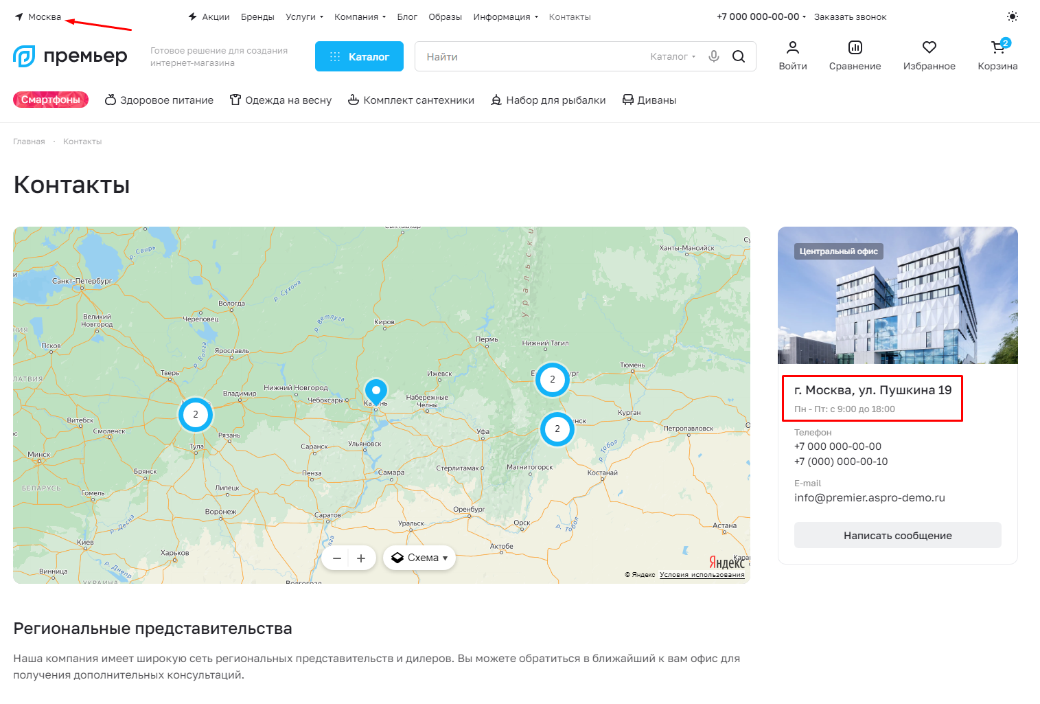The image size is (1040, 704).
Task: Click the Комплект сантехники category link
Action: click(419, 100)
